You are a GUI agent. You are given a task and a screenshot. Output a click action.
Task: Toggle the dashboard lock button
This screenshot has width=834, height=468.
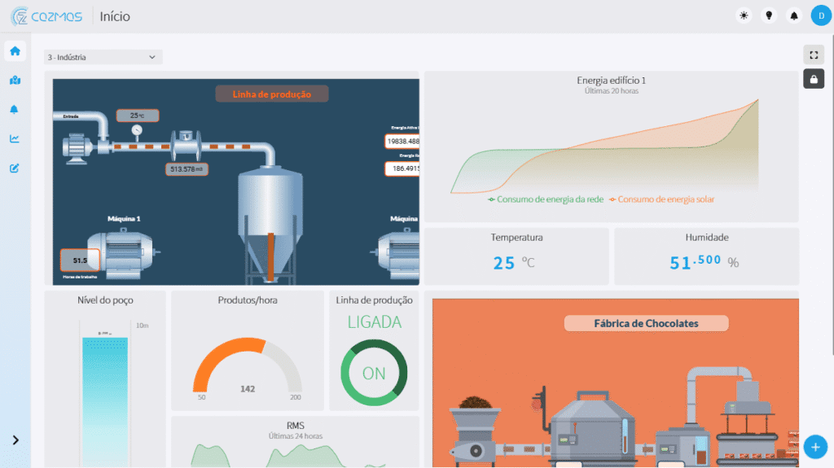click(x=813, y=78)
